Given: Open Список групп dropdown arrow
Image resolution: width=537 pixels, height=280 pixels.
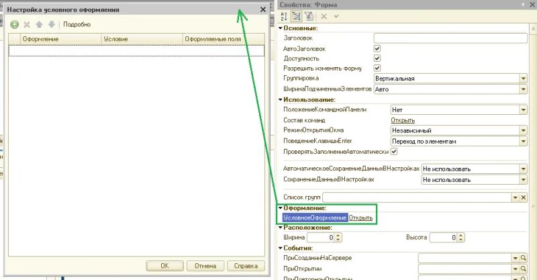Looking at the screenshot, I should click(x=516, y=197).
